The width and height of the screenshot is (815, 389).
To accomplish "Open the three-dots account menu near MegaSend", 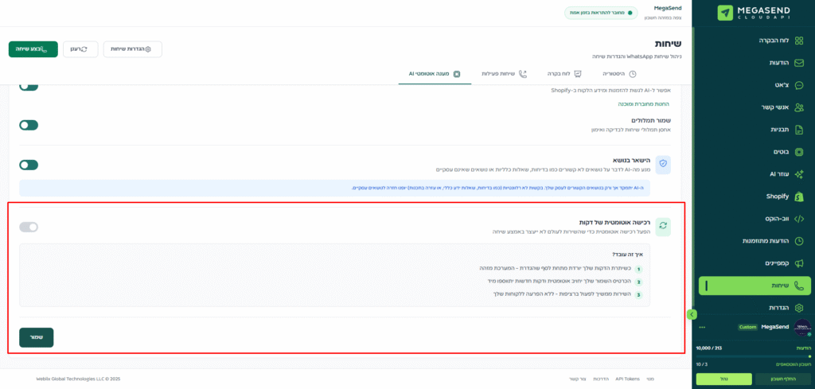I will 702,327.
